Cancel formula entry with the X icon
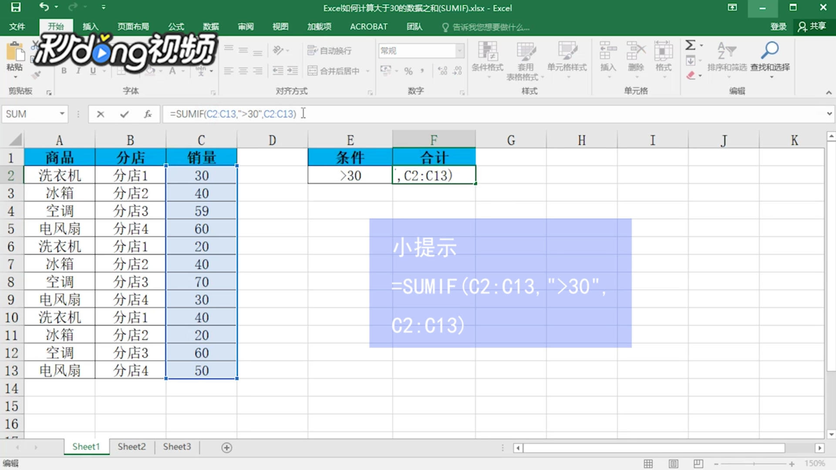The width and height of the screenshot is (836, 470). [101, 114]
